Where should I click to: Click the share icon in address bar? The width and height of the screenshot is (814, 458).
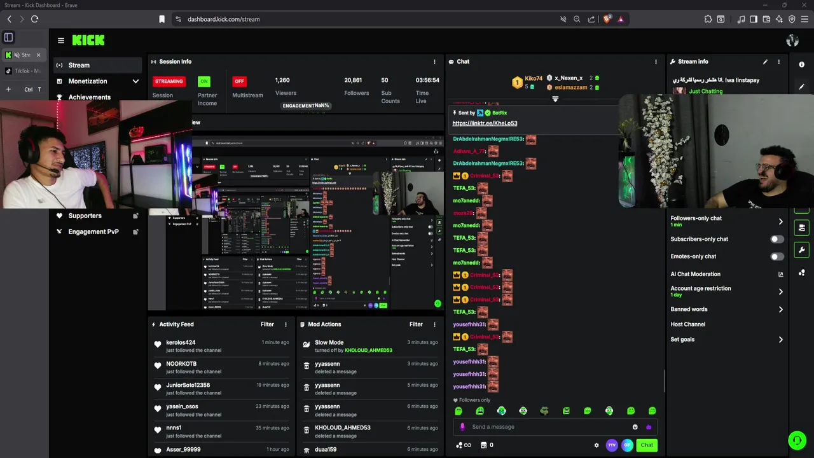click(591, 19)
